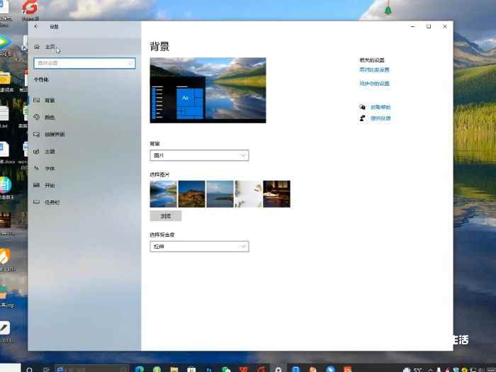This screenshot has height=372, width=496.
Task: Open the 背景 dropdown showing 图片
Action: click(x=199, y=155)
